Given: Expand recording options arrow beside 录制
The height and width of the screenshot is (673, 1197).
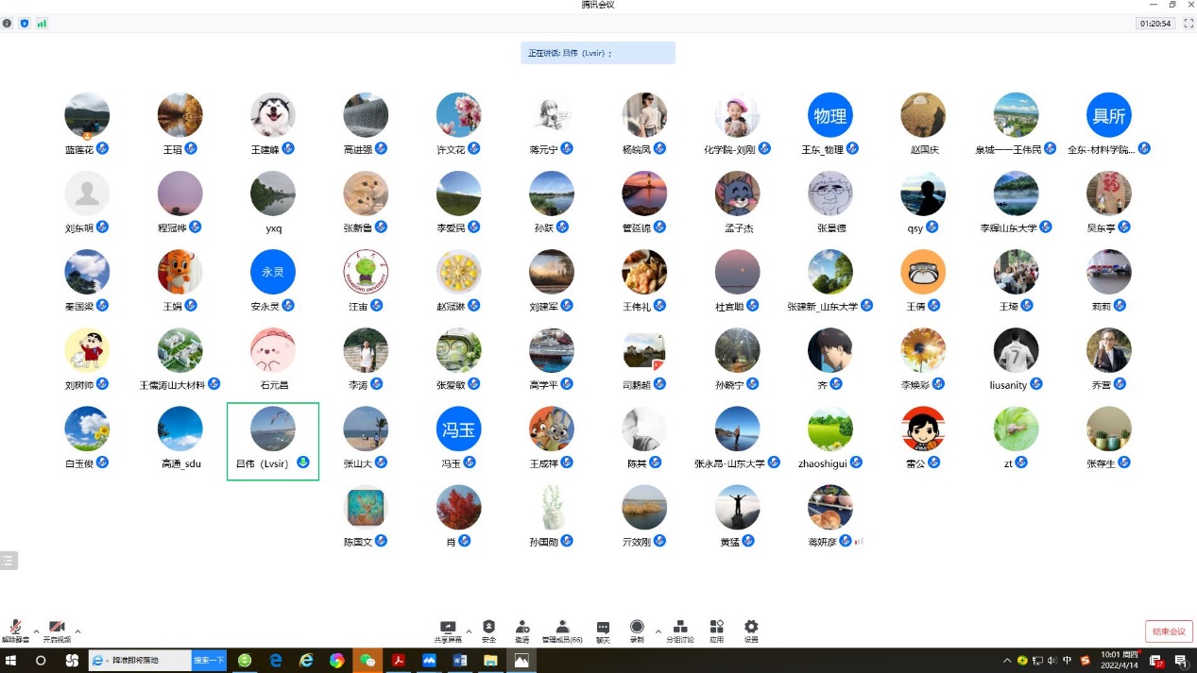Looking at the screenshot, I should point(658,631).
